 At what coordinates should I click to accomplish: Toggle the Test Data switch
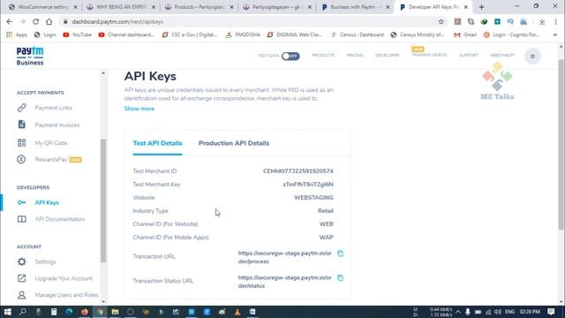click(x=290, y=56)
